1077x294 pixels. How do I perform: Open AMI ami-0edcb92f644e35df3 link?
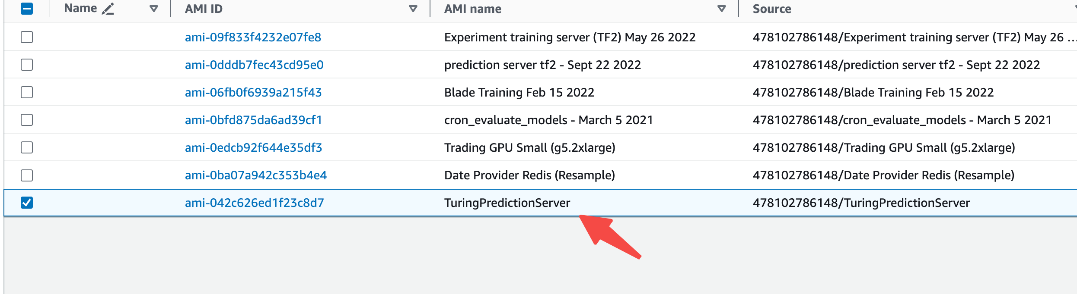point(253,147)
